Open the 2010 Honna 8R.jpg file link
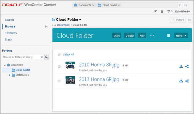 [99, 65]
